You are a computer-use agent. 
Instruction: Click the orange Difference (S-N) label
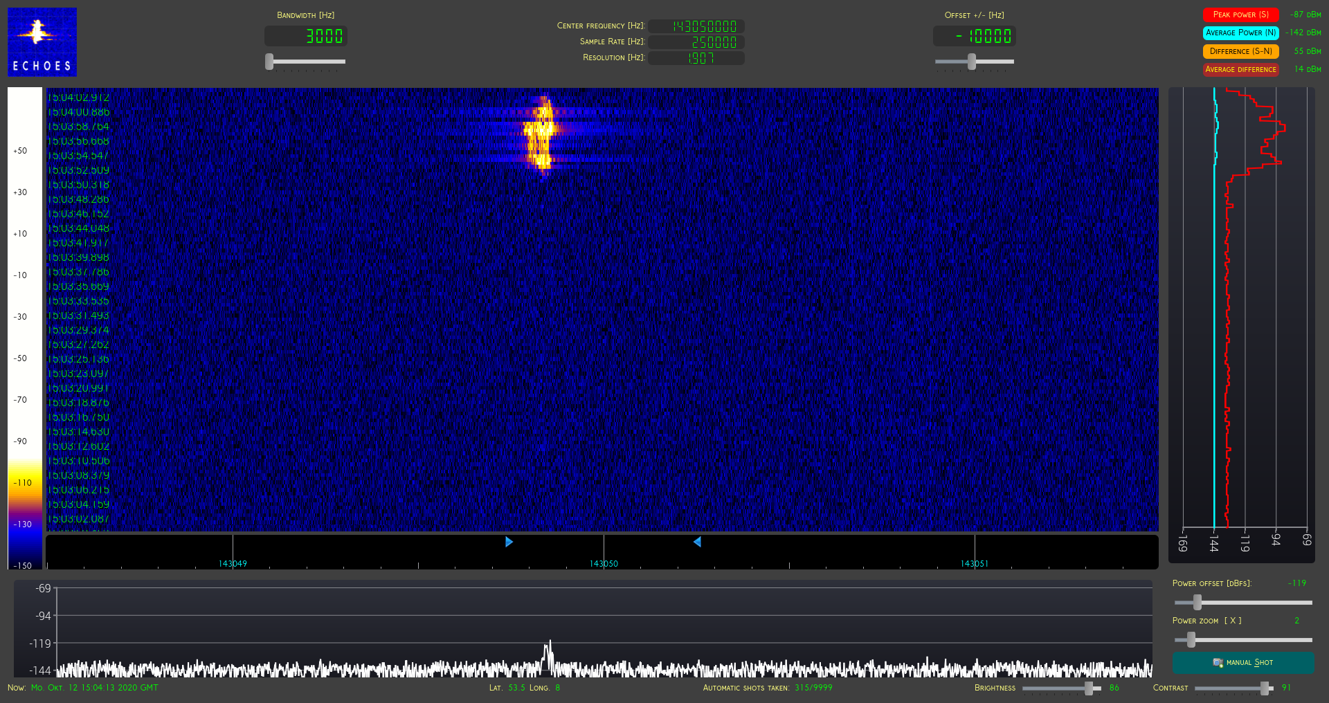tap(1240, 51)
